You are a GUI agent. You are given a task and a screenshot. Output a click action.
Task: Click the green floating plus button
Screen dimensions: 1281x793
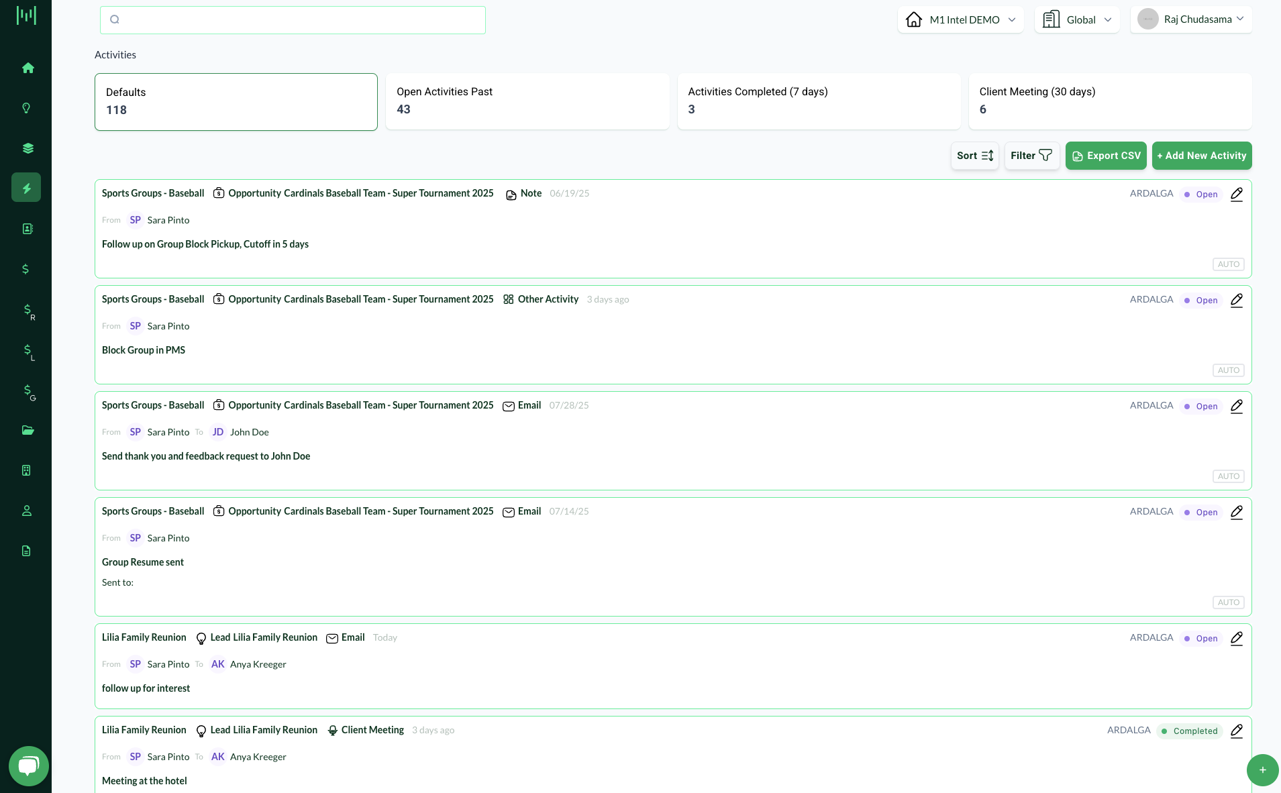[x=1262, y=770]
